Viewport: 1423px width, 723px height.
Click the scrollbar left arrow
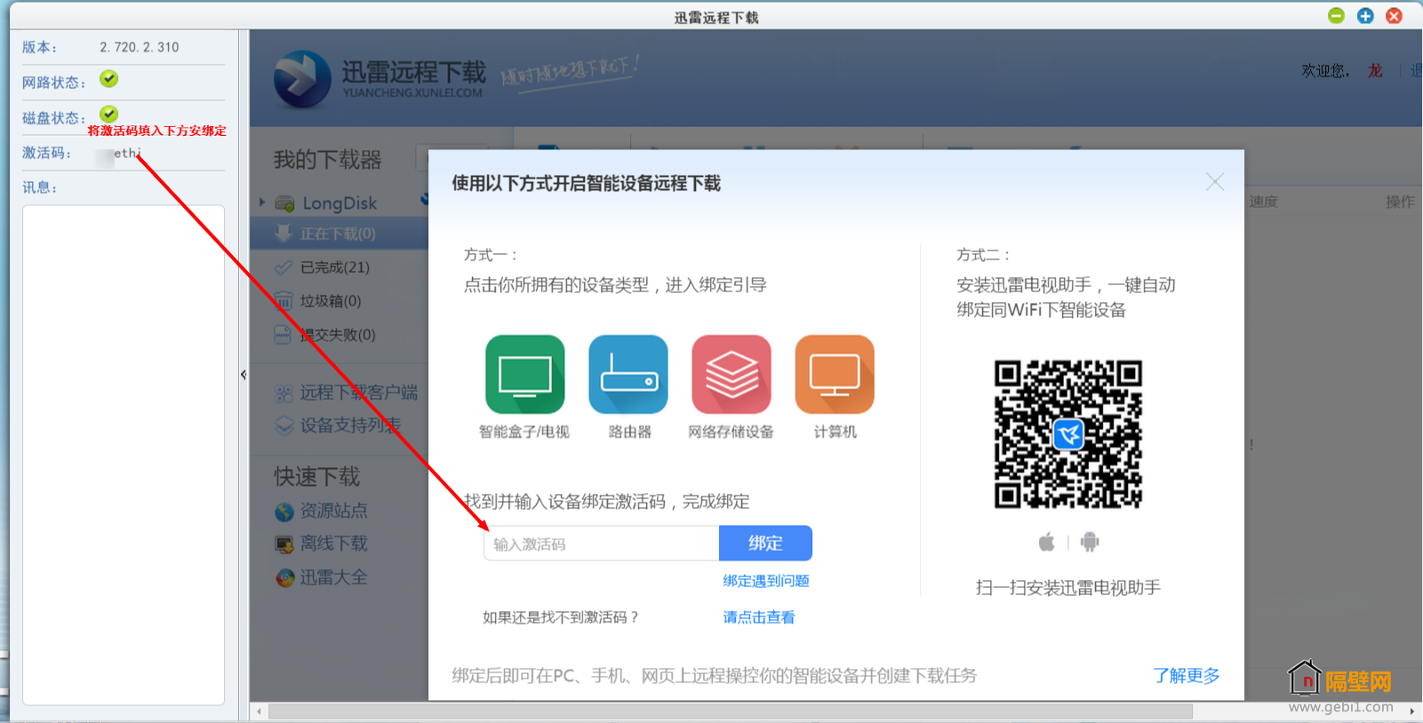[x=259, y=711]
